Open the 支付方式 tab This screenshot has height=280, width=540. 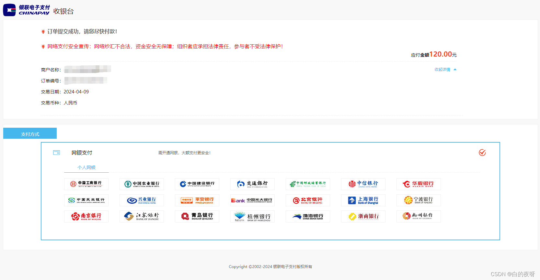click(x=30, y=134)
